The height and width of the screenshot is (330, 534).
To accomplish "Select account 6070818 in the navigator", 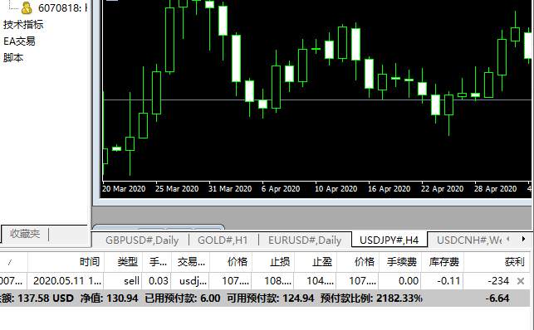I will 62,7.
